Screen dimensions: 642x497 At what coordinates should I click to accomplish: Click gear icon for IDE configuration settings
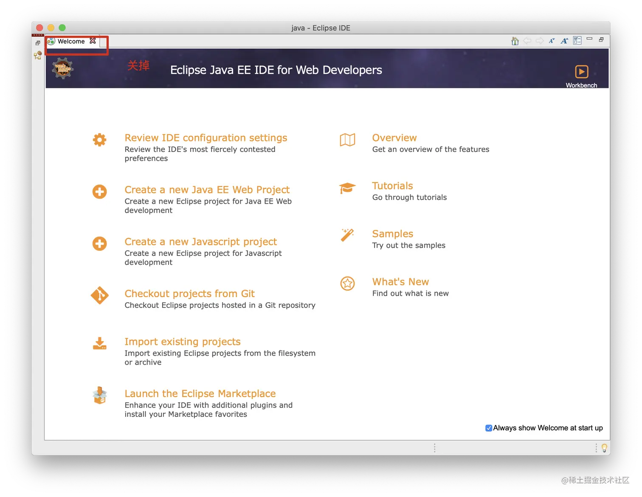(x=100, y=140)
